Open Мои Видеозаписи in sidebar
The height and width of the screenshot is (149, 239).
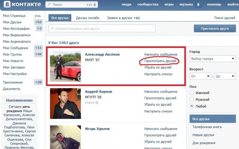(17, 35)
